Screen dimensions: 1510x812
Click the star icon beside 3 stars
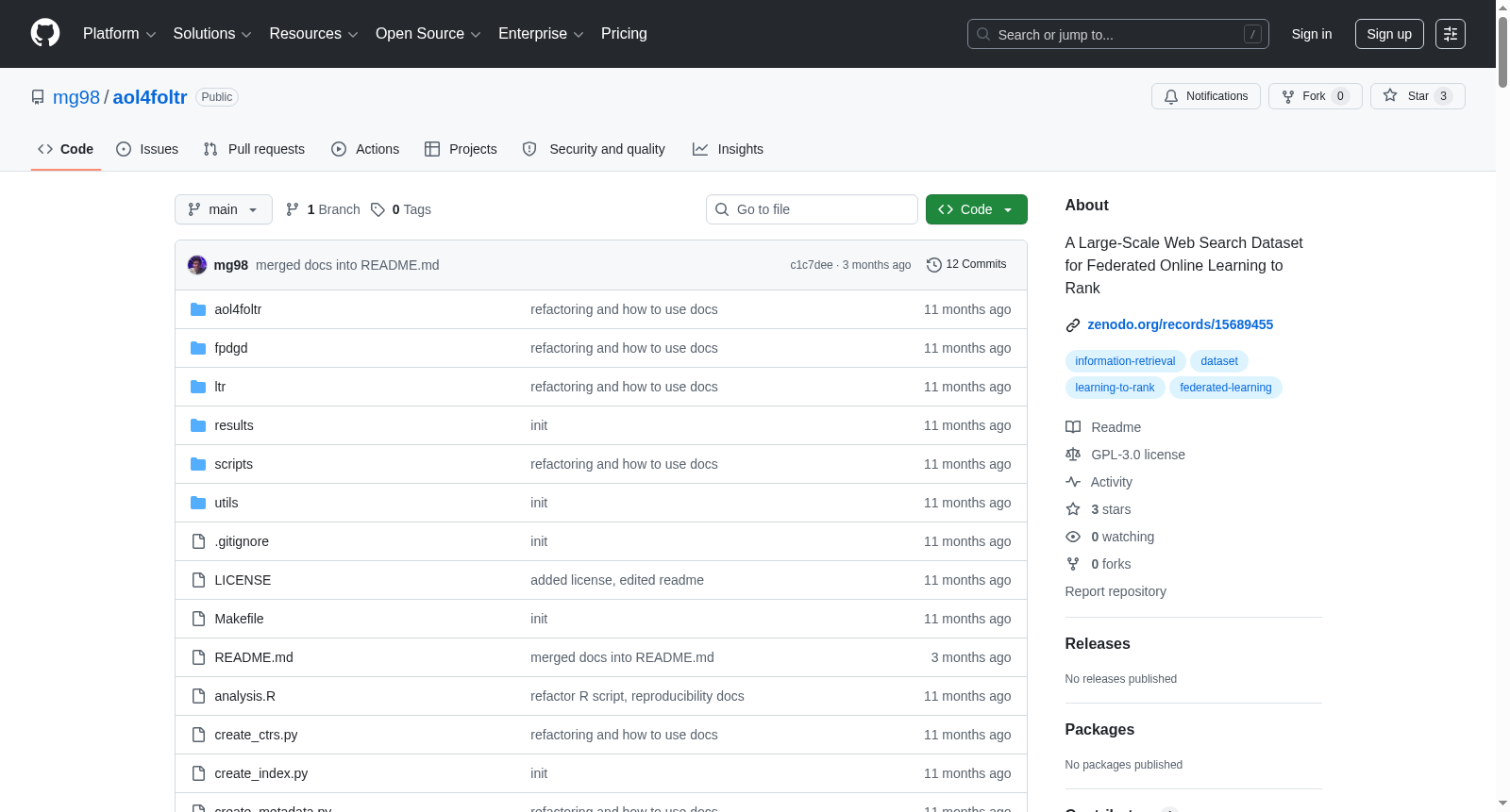tap(1073, 509)
